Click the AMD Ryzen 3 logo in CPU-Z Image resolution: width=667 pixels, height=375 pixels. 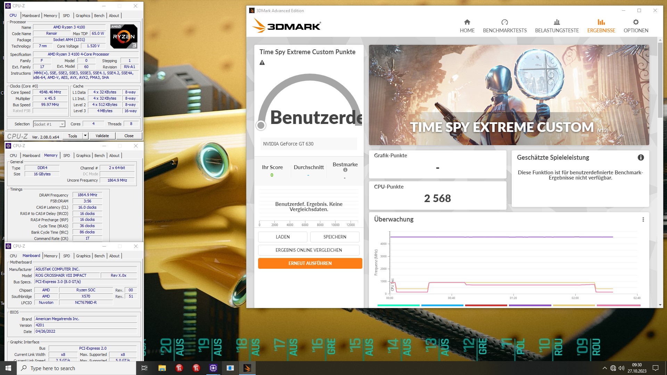pyautogui.click(x=124, y=36)
